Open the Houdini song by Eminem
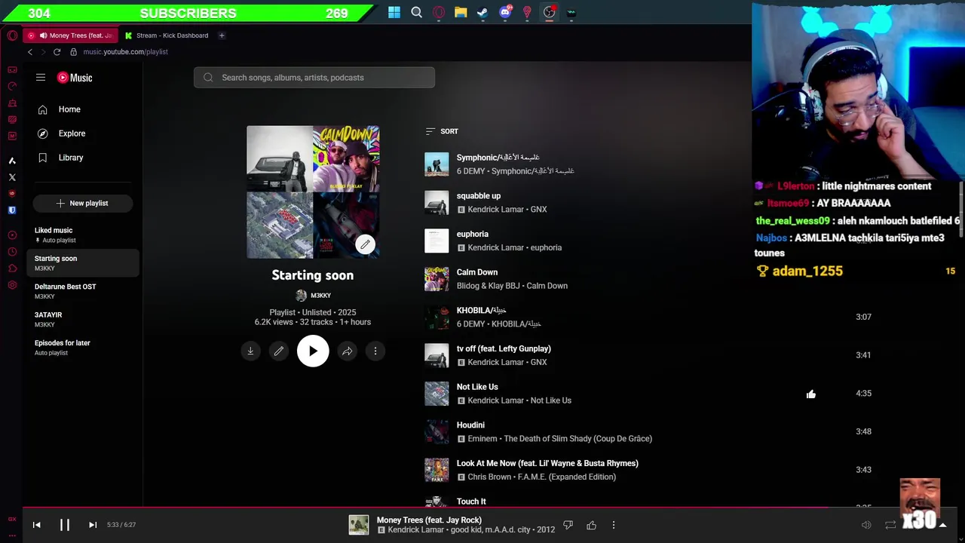The height and width of the screenshot is (543, 965). click(x=470, y=425)
